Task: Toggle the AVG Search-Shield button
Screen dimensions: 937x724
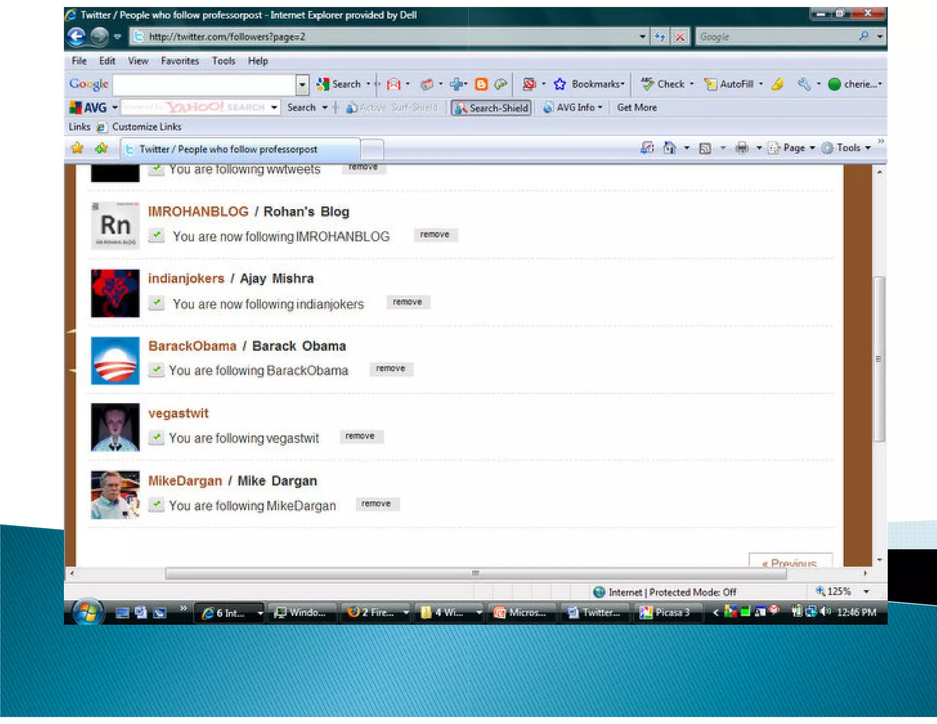Action: pos(491,108)
